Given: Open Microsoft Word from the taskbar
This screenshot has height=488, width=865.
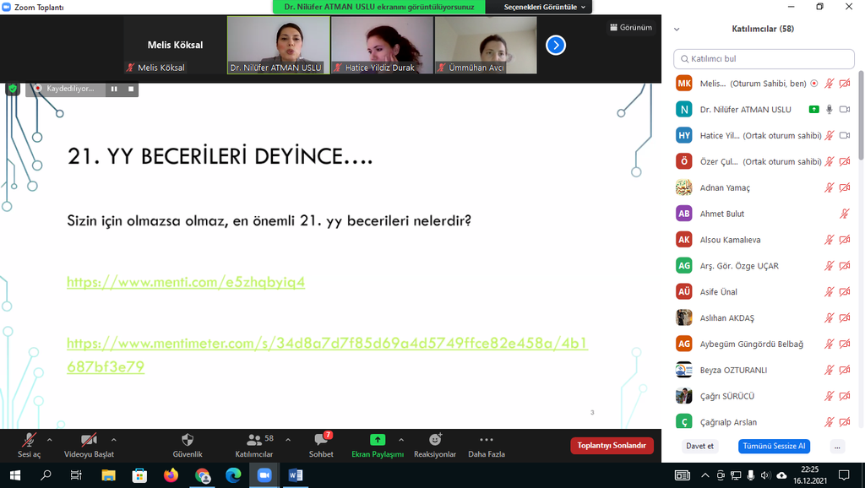Looking at the screenshot, I should coord(296,475).
